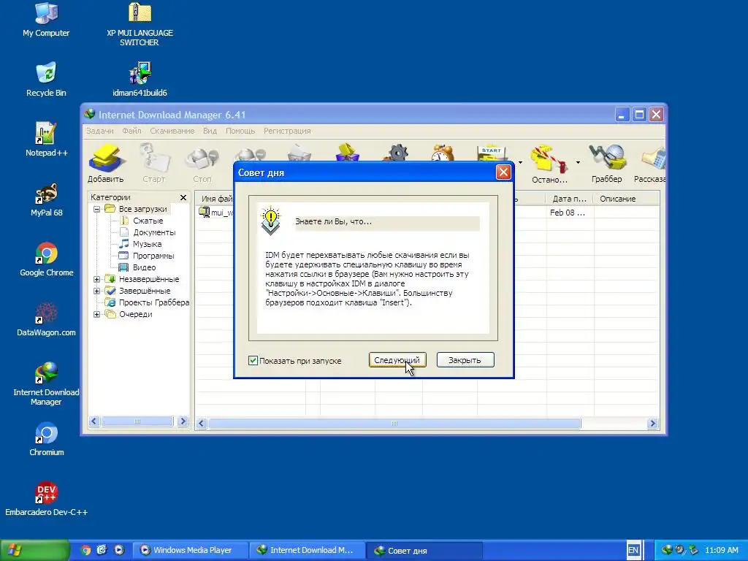This screenshot has width=748, height=561.
Task: Click the scheduler alarm clock toolbar icon
Action: [x=442, y=153]
